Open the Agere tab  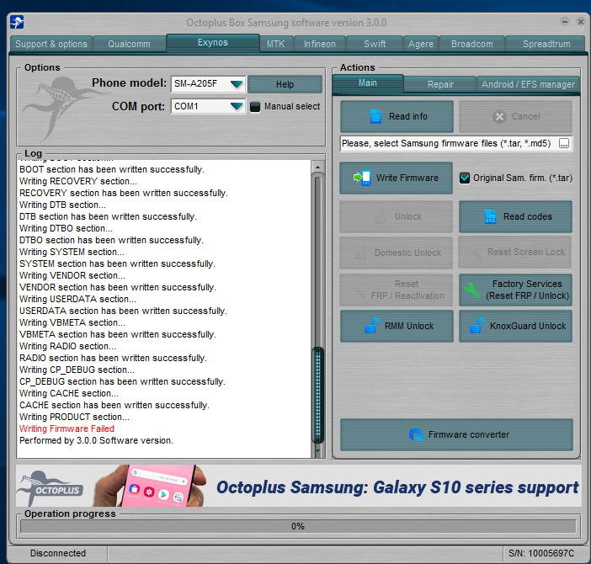click(421, 44)
